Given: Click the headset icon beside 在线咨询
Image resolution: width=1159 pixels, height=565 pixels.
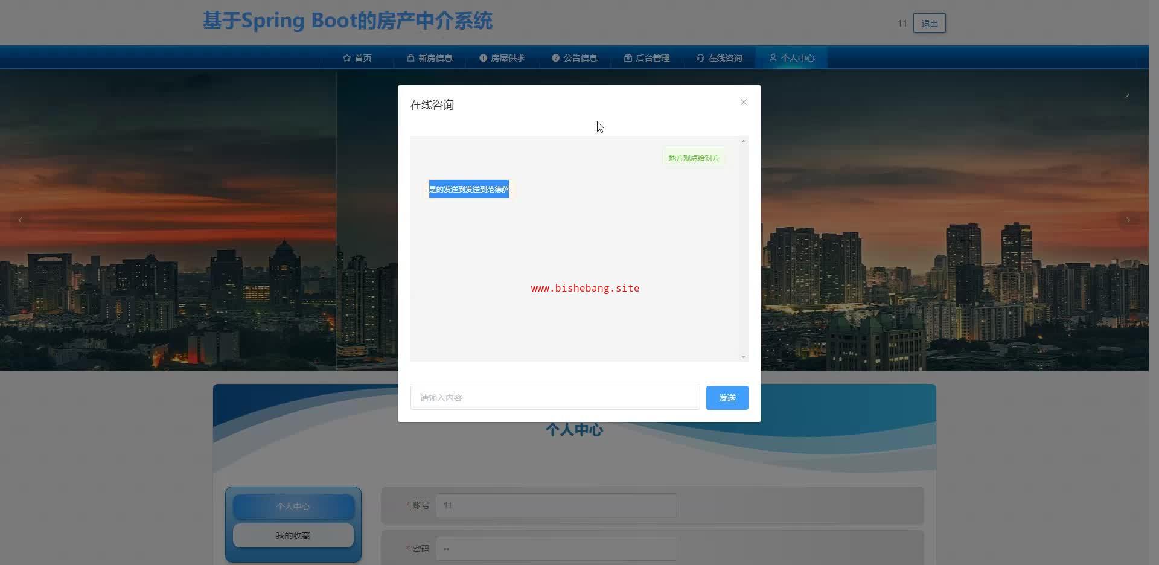Looking at the screenshot, I should pos(700,58).
